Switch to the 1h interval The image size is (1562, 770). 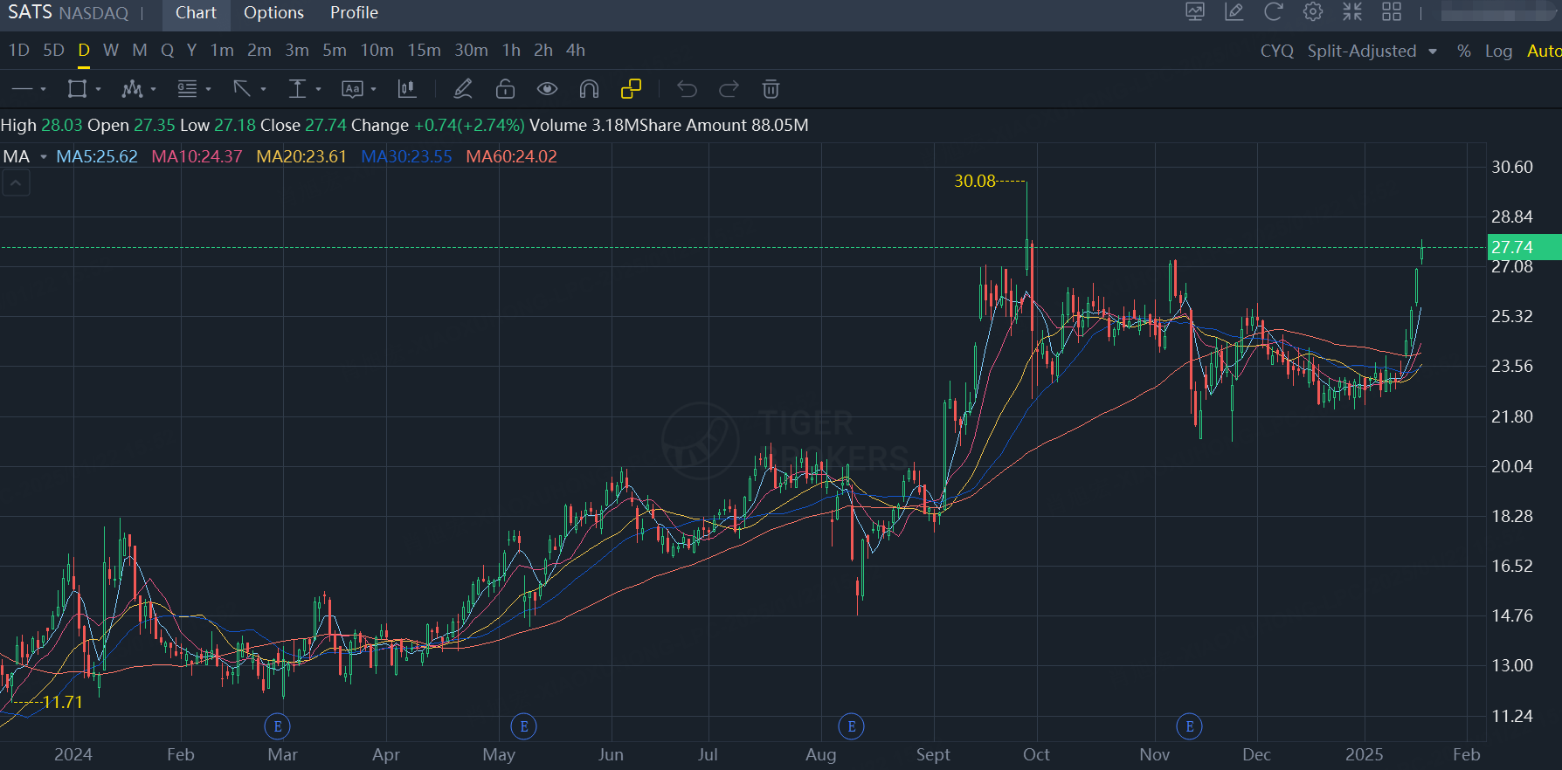pyautogui.click(x=512, y=51)
